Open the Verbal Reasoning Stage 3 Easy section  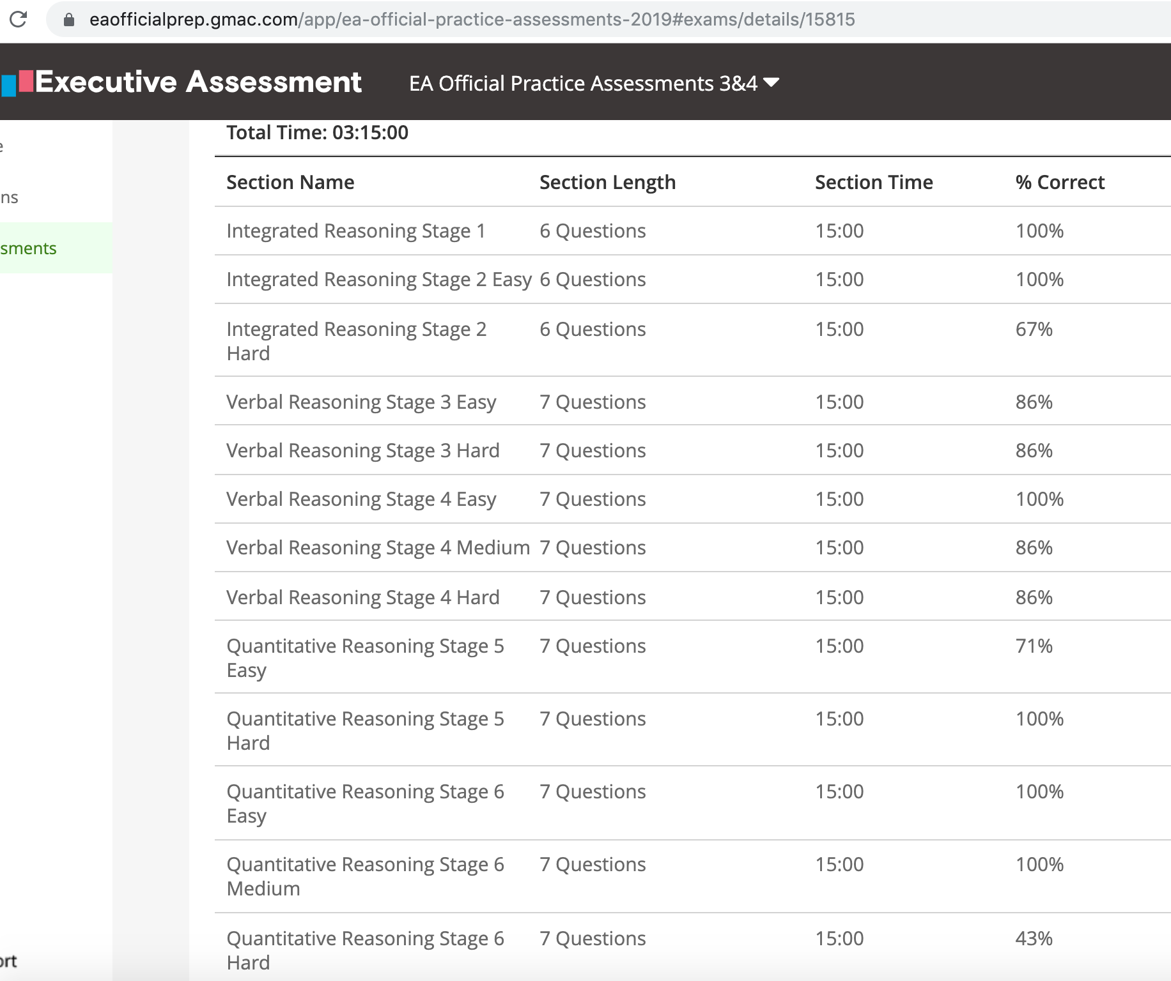[x=361, y=402]
